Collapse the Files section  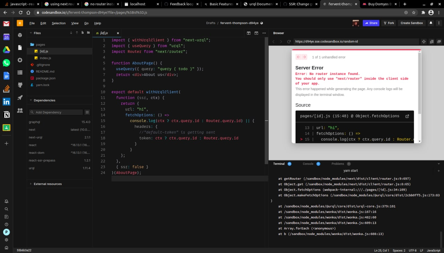[31, 33]
